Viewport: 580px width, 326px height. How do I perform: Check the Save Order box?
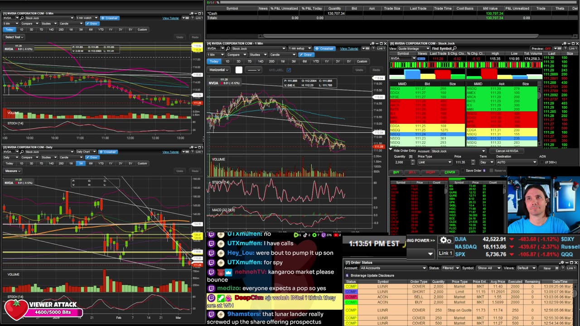tap(464, 171)
